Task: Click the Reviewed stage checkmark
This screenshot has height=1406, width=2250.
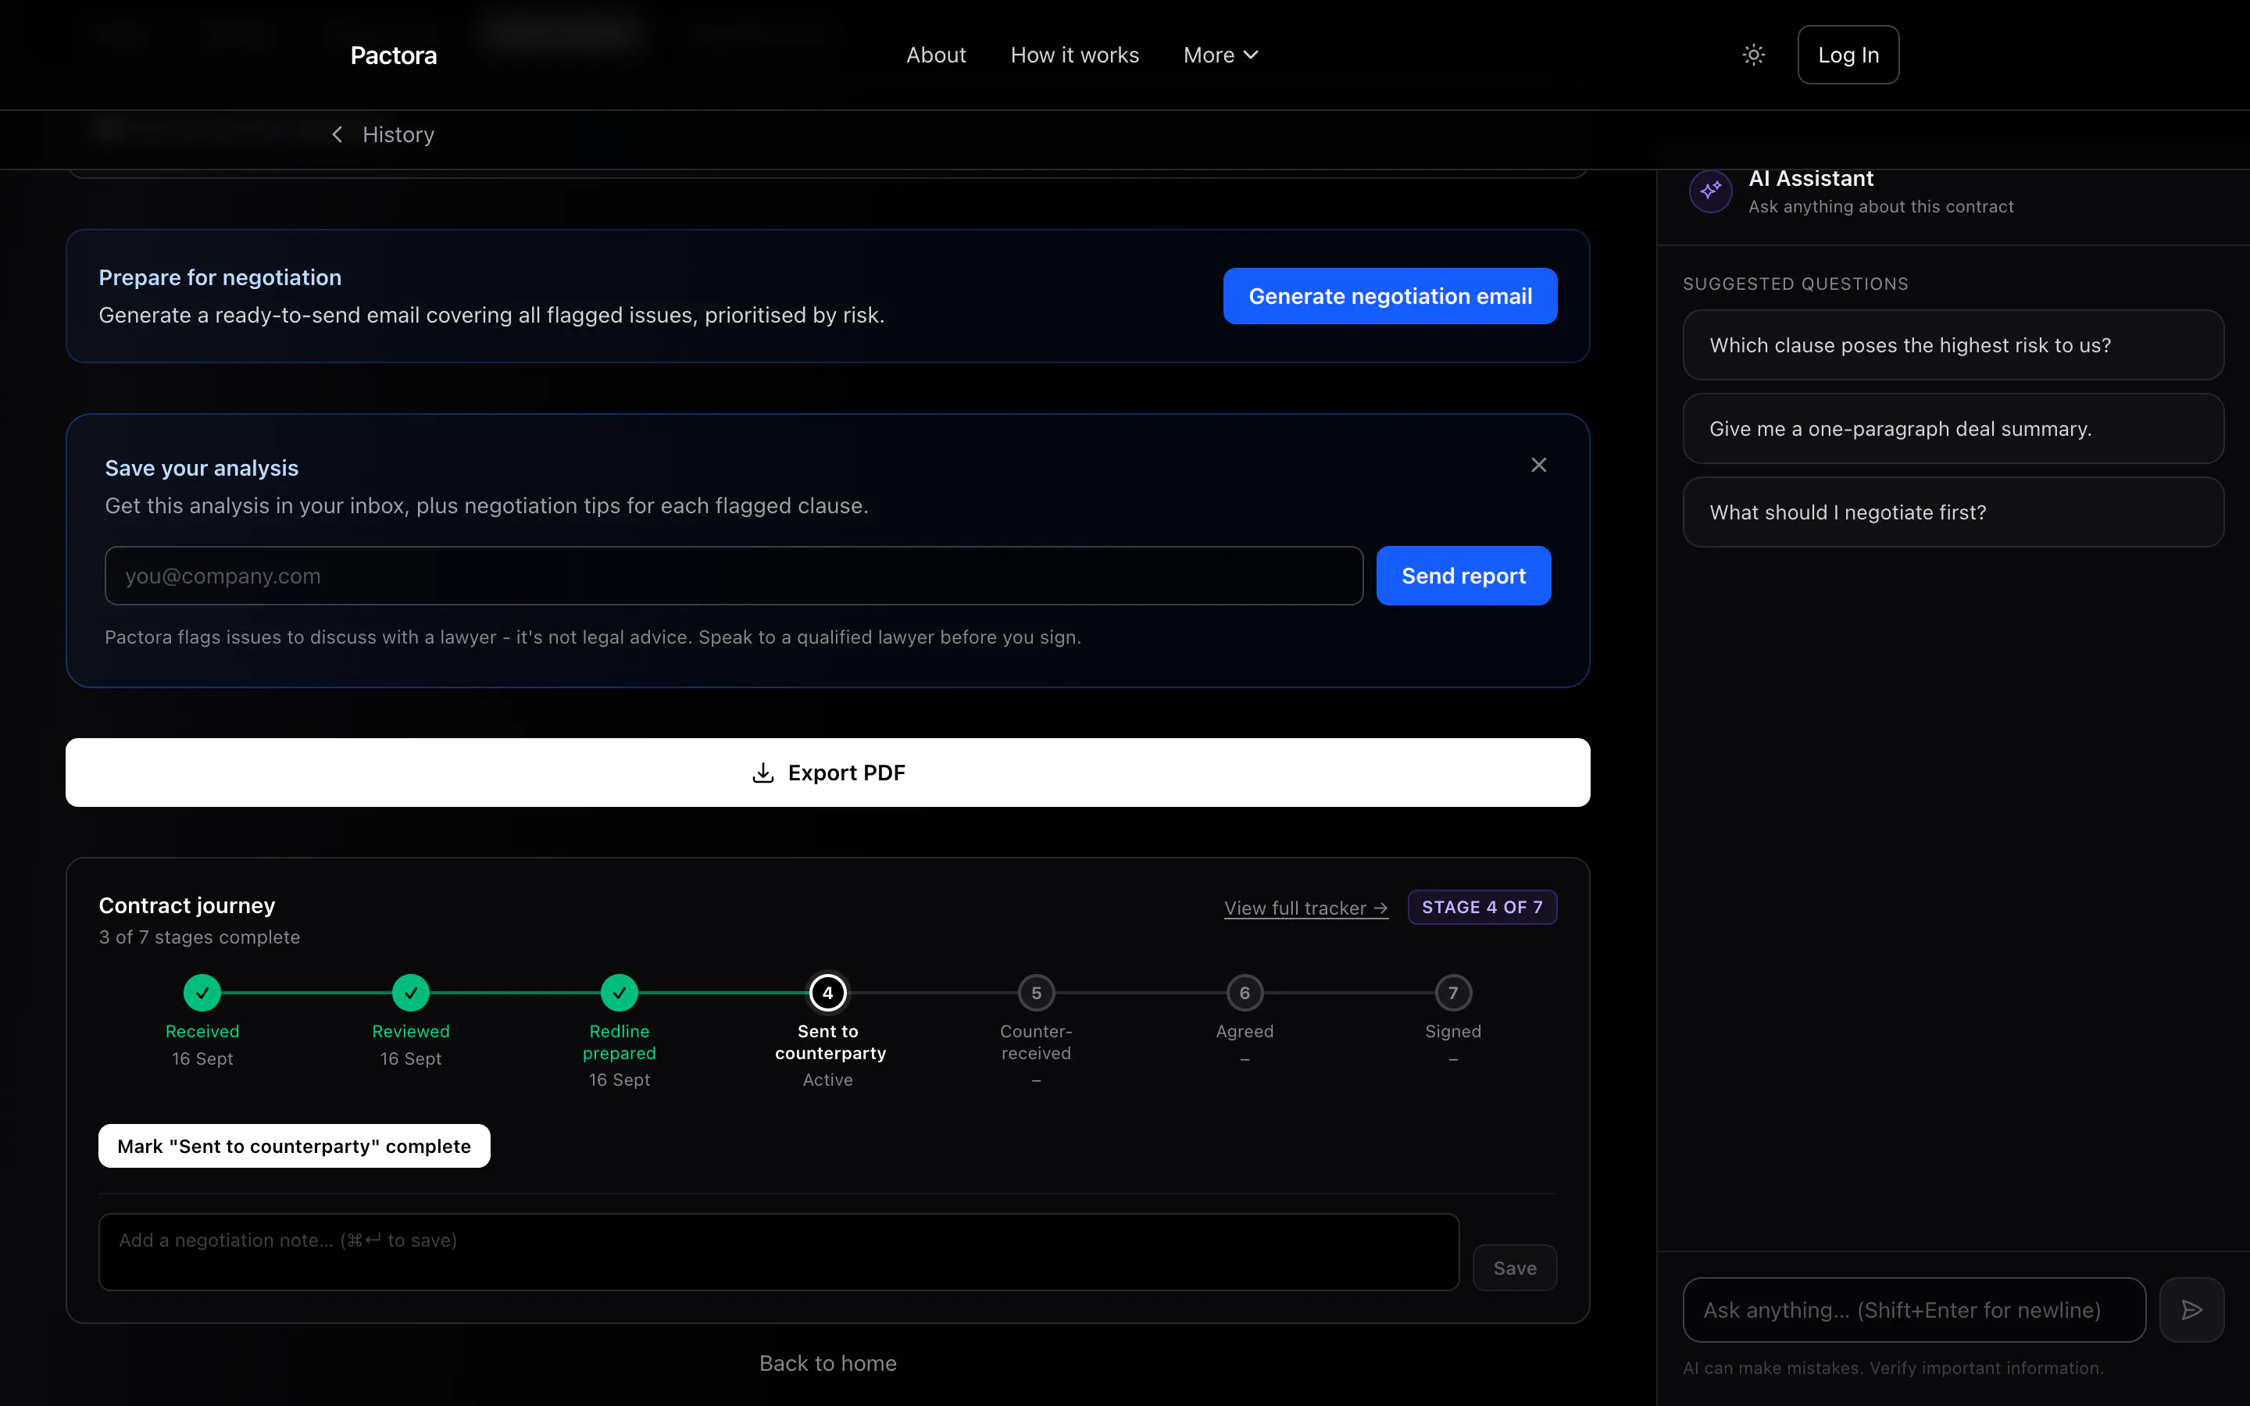Action: [410, 992]
